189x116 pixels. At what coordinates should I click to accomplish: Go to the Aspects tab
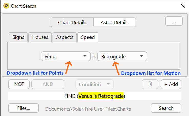coord(65,37)
